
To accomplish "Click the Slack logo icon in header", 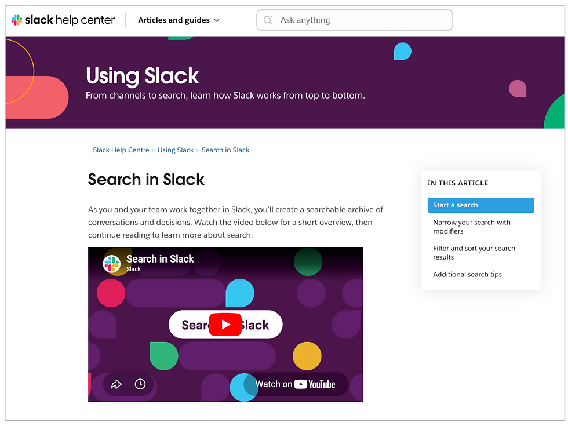I will (17, 20).
